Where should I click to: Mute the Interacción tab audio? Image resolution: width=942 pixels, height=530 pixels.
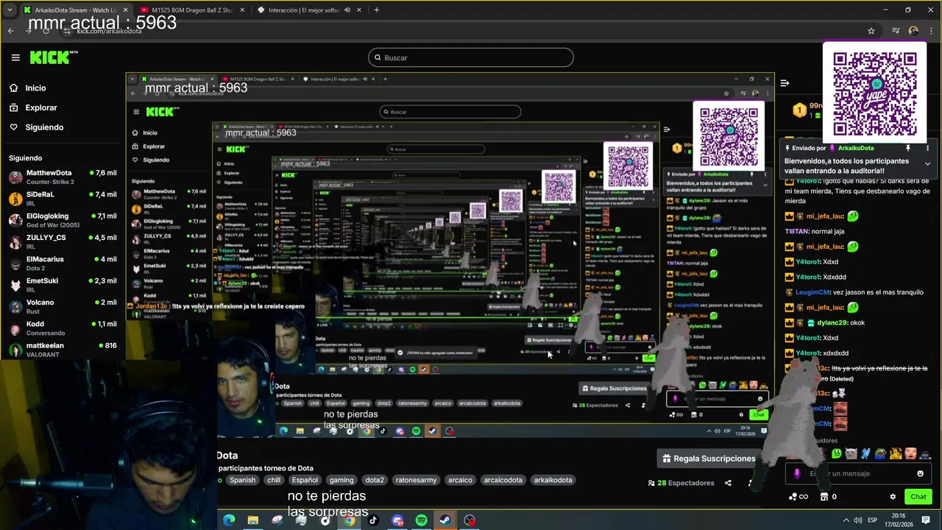tap(347, 10)
